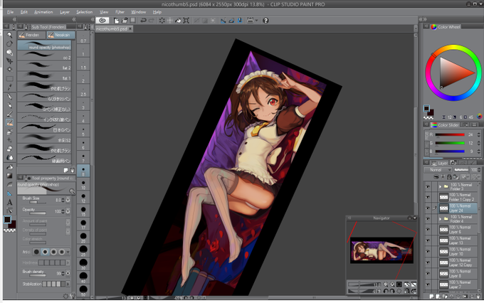Delete sub tool with trash icon

coord(72,170)
